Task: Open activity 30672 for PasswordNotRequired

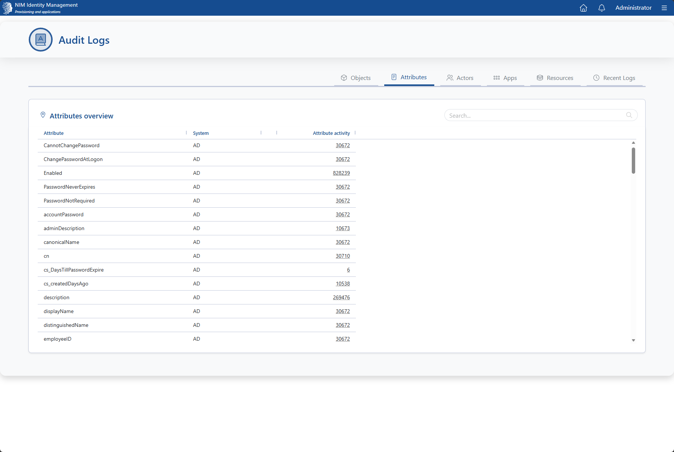Action: 343,201
